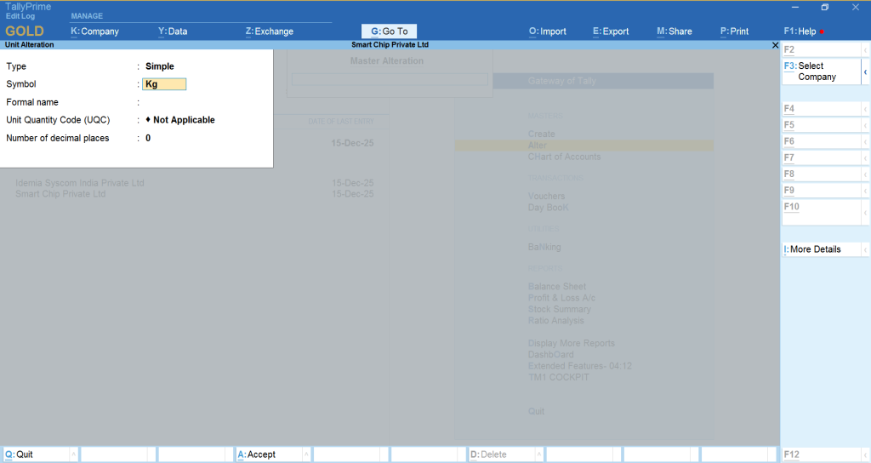The width and height of the screenshot is (871, 463).
Task: Click the Go To button
Action: click(x=389, y=31)
